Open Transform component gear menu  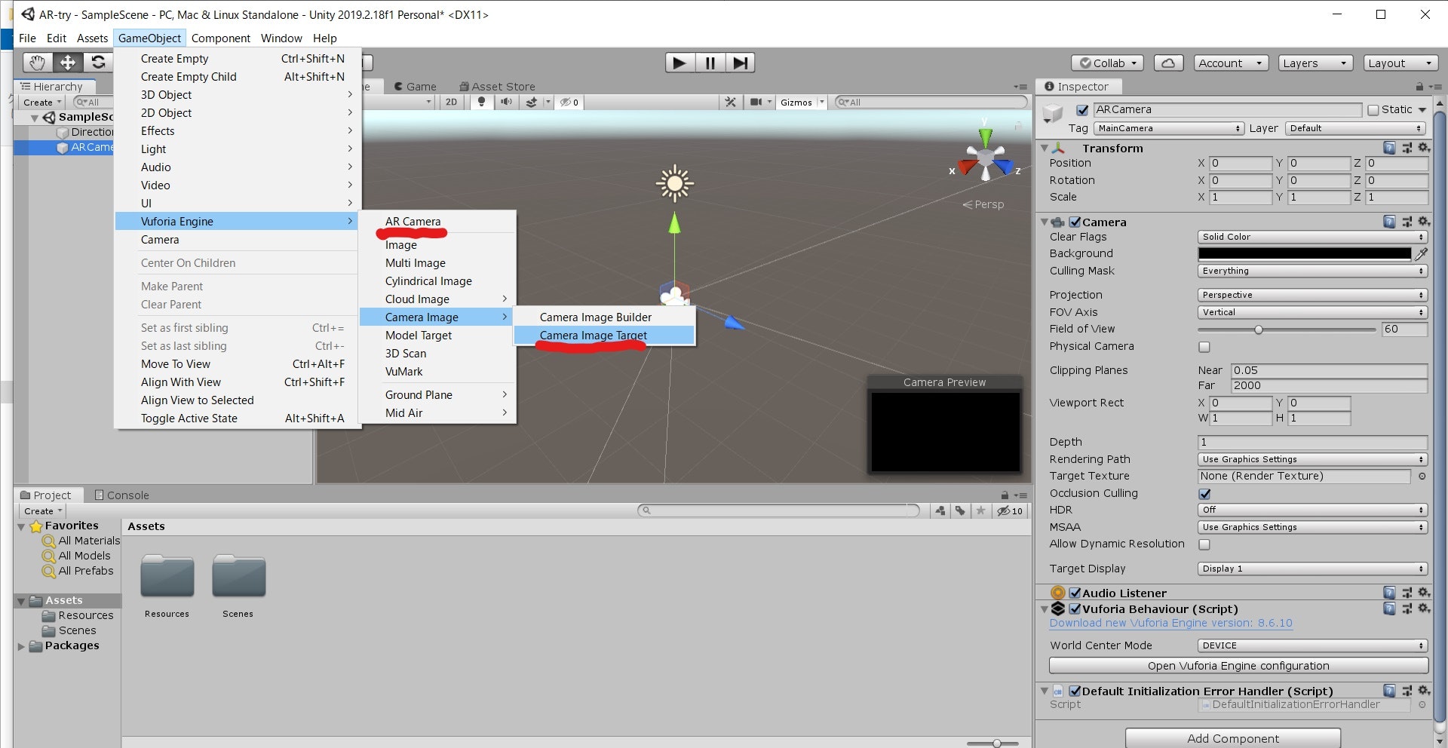pyautogui.click(x=1423, y=148)
